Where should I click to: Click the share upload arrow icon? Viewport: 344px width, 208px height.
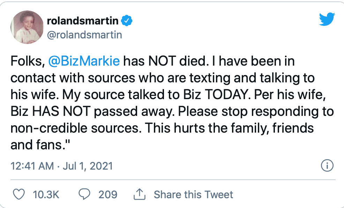pyautogui.click(x=139, y=194)
